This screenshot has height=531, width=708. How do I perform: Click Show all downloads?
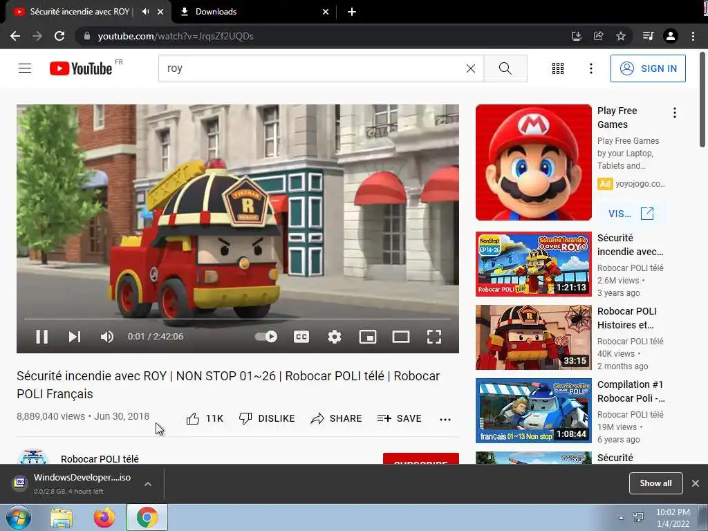[655, 483]
